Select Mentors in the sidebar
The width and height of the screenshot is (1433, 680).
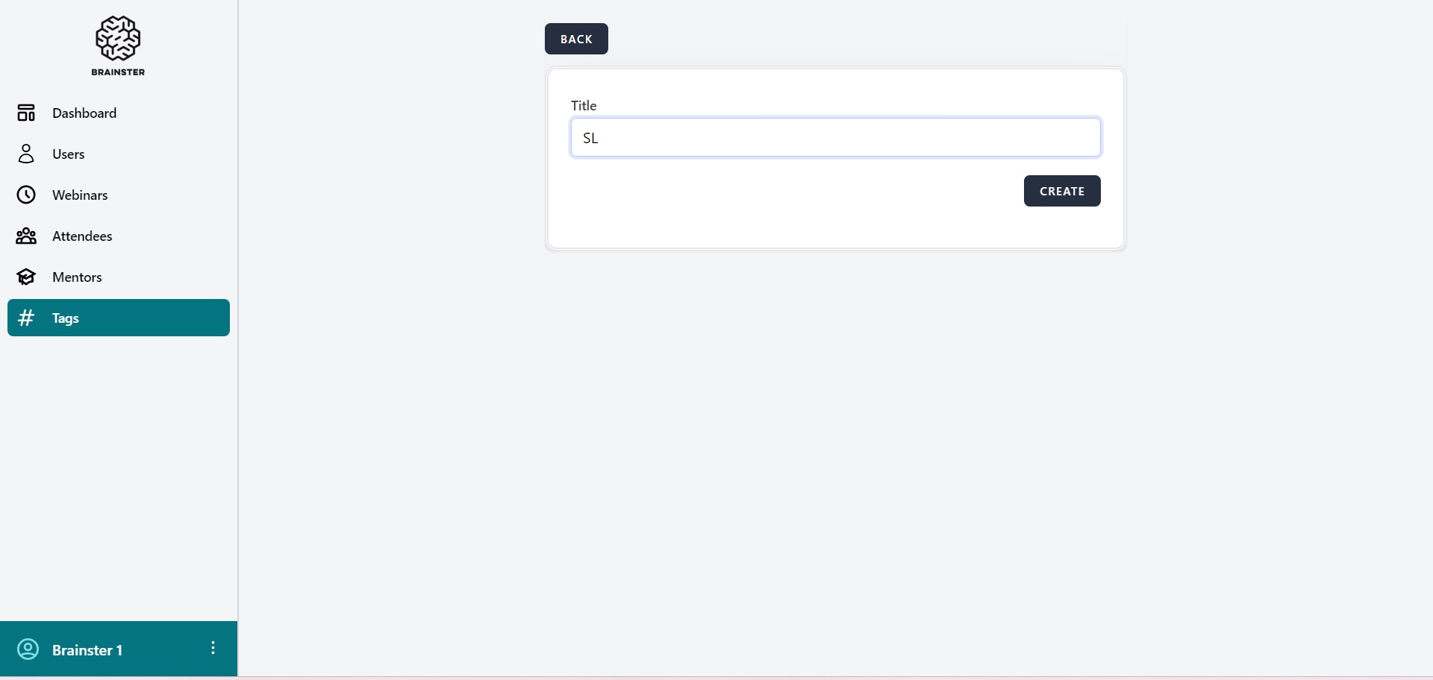[77, 277]
